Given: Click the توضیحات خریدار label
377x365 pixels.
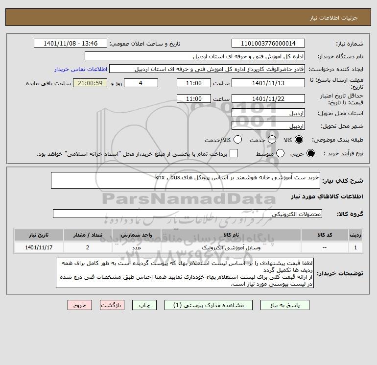Looking at the screenshot, I should (340, 273).
